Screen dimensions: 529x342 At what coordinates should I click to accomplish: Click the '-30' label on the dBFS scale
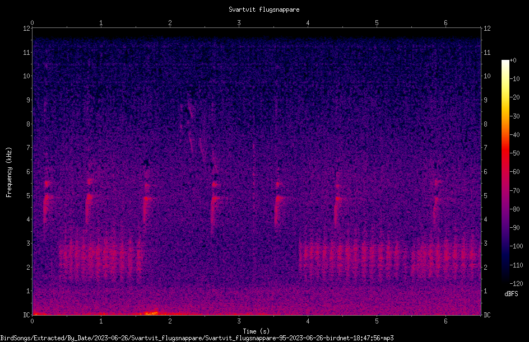(x=515, y=116)
